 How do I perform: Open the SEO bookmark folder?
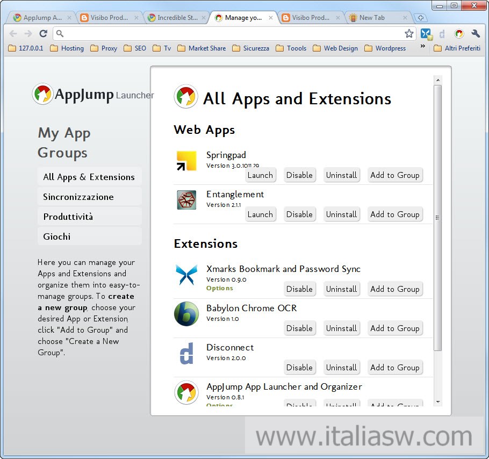pos(135,48)
